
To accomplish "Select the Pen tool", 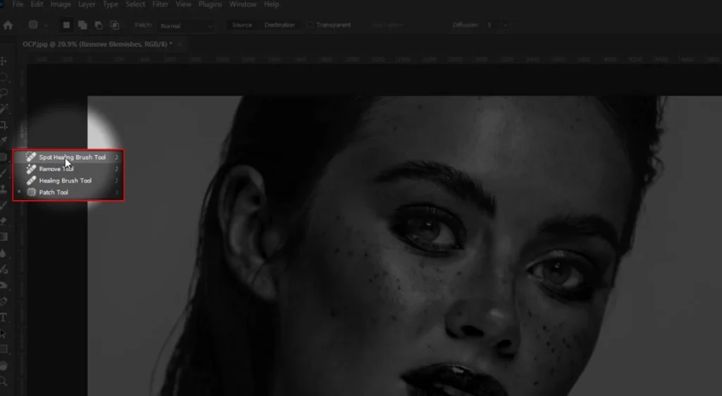I will point(4,302).
